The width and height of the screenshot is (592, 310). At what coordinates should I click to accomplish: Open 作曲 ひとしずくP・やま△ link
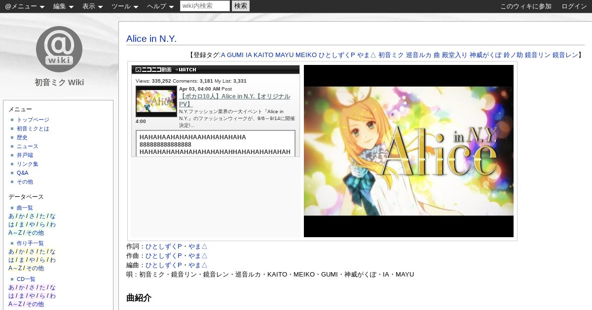(177, 255)
